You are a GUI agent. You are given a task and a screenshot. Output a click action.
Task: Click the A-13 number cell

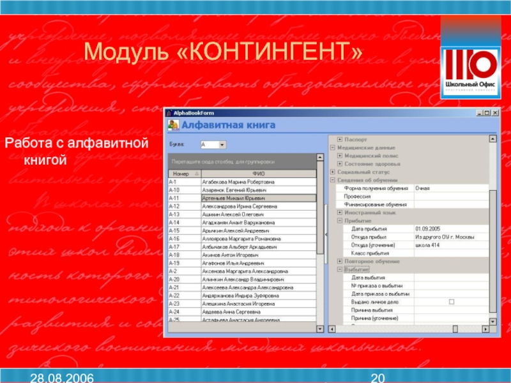pos(185,214)
